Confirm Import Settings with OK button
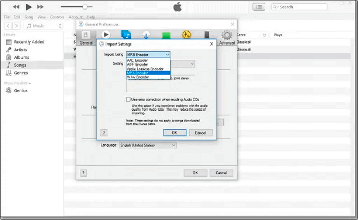This screenshot has width=358, height=220. point(174,133)
